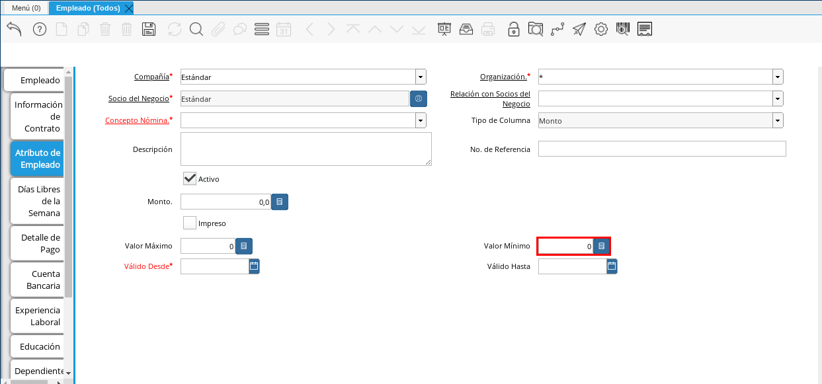The height and width of the screenshot is (384, 822).
Task: Open Requests paper plane icon
Action: click(579, 29)
